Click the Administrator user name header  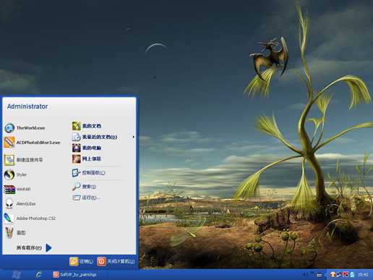point(27,106)
